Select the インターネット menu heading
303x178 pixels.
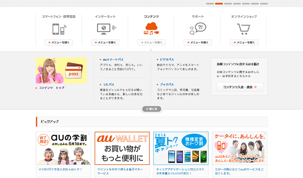tap(105, 17)
